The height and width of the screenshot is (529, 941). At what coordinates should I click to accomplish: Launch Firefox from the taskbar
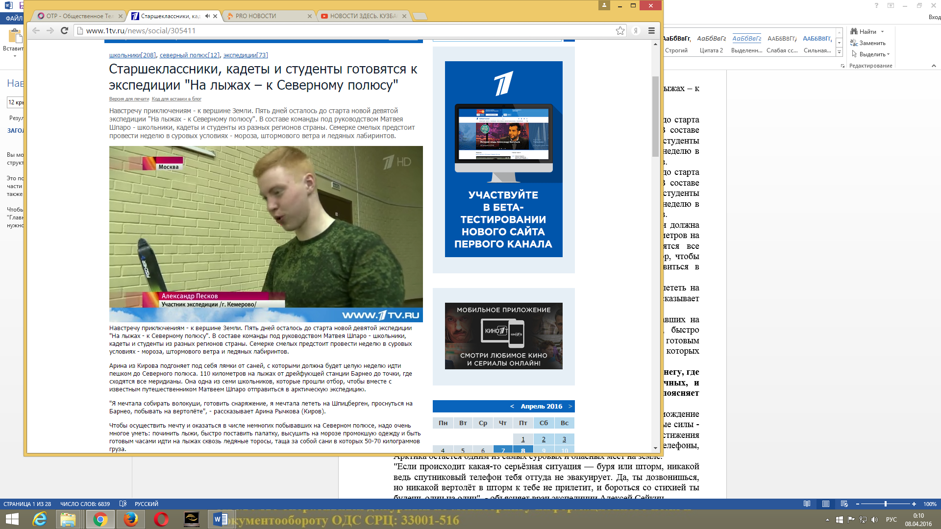(130, 519)
